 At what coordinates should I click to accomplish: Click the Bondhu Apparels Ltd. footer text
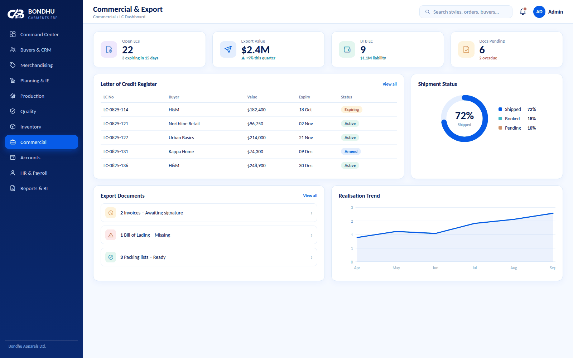click(27, 346)
